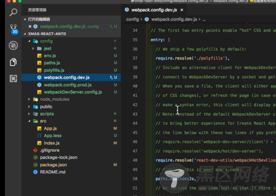Click the breadcrumb ellipsis segment

coord(204,20)
